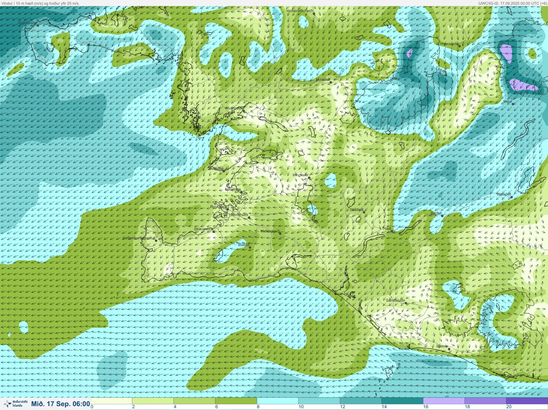This screenshot has width=548, height=410.
Task: Click the Hveravellir station label
Action: click(449, 44)
